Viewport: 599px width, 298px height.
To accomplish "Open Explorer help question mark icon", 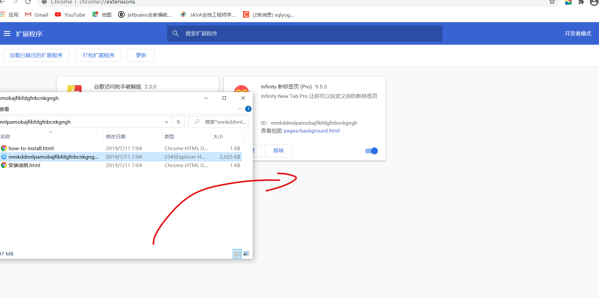I will 248,109.
